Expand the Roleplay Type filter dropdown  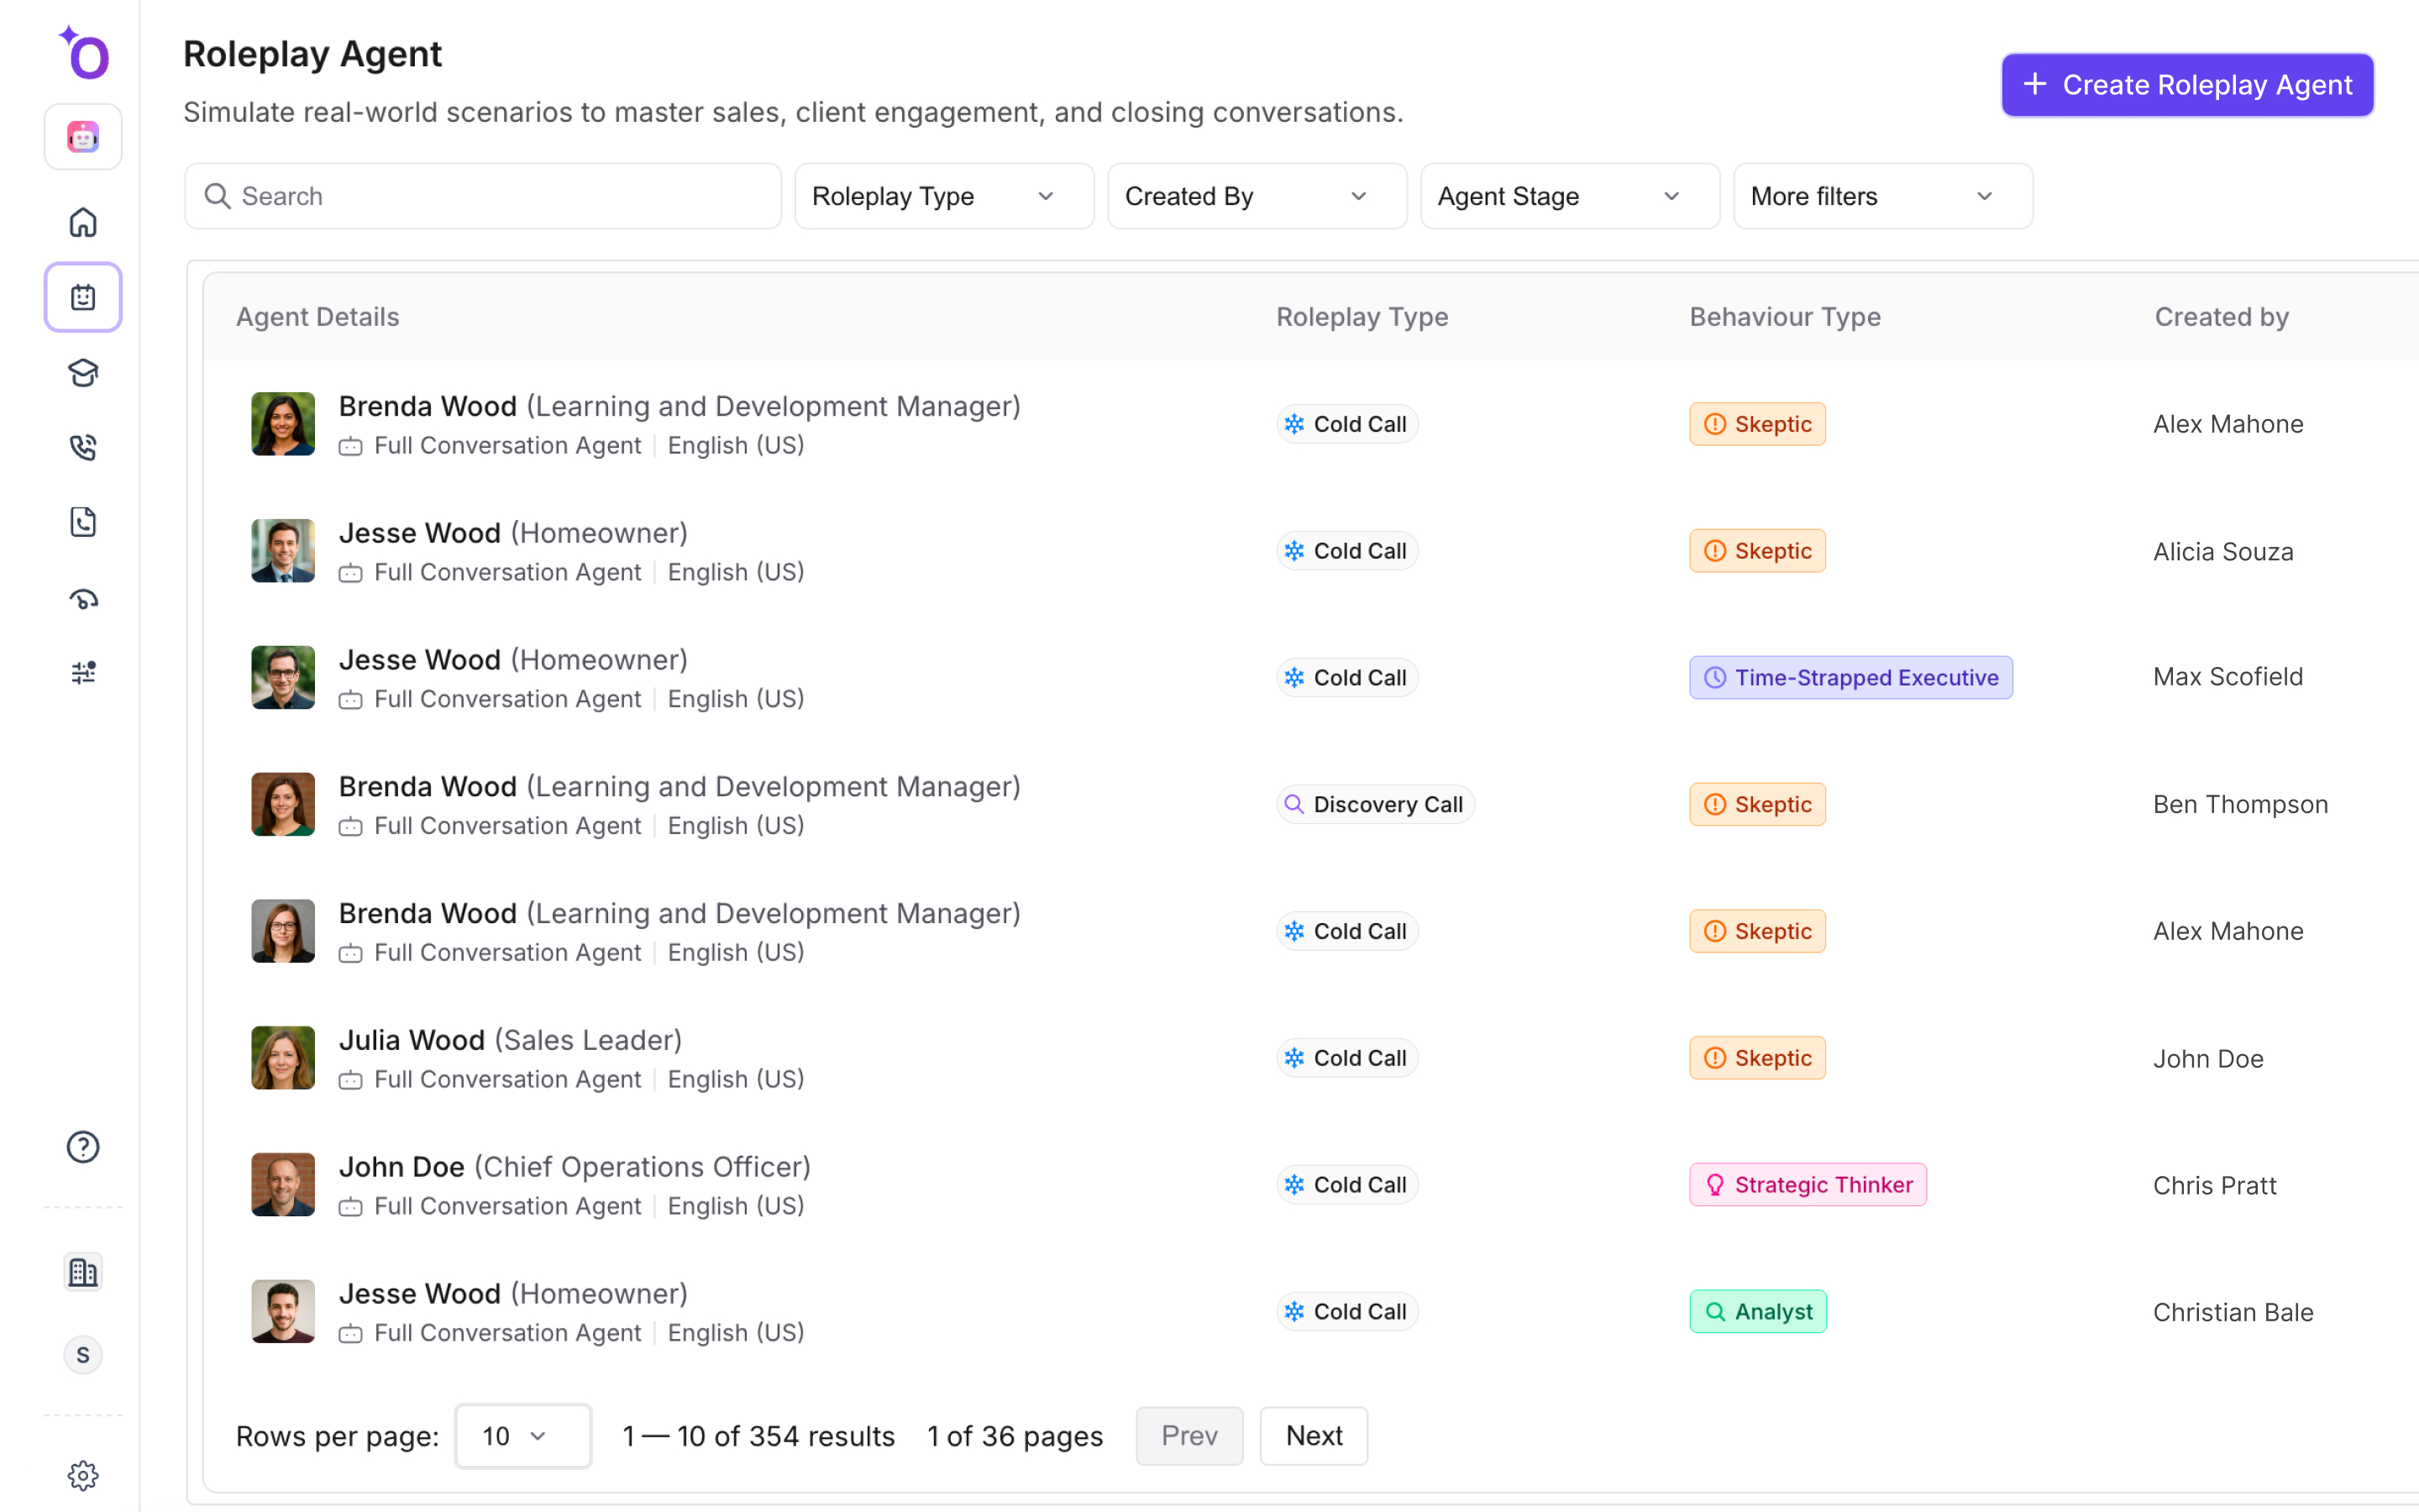click(942, 197)
